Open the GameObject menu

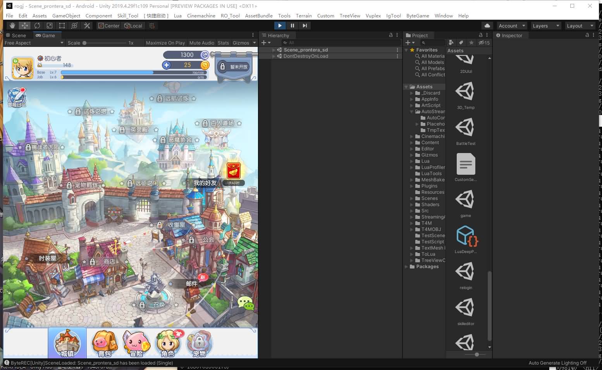point(66,15)
